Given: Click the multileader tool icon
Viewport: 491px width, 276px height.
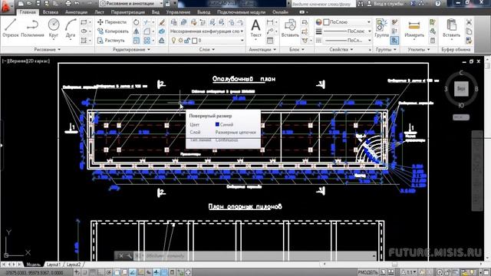Looking at the screenshot, I should point(269,31).
